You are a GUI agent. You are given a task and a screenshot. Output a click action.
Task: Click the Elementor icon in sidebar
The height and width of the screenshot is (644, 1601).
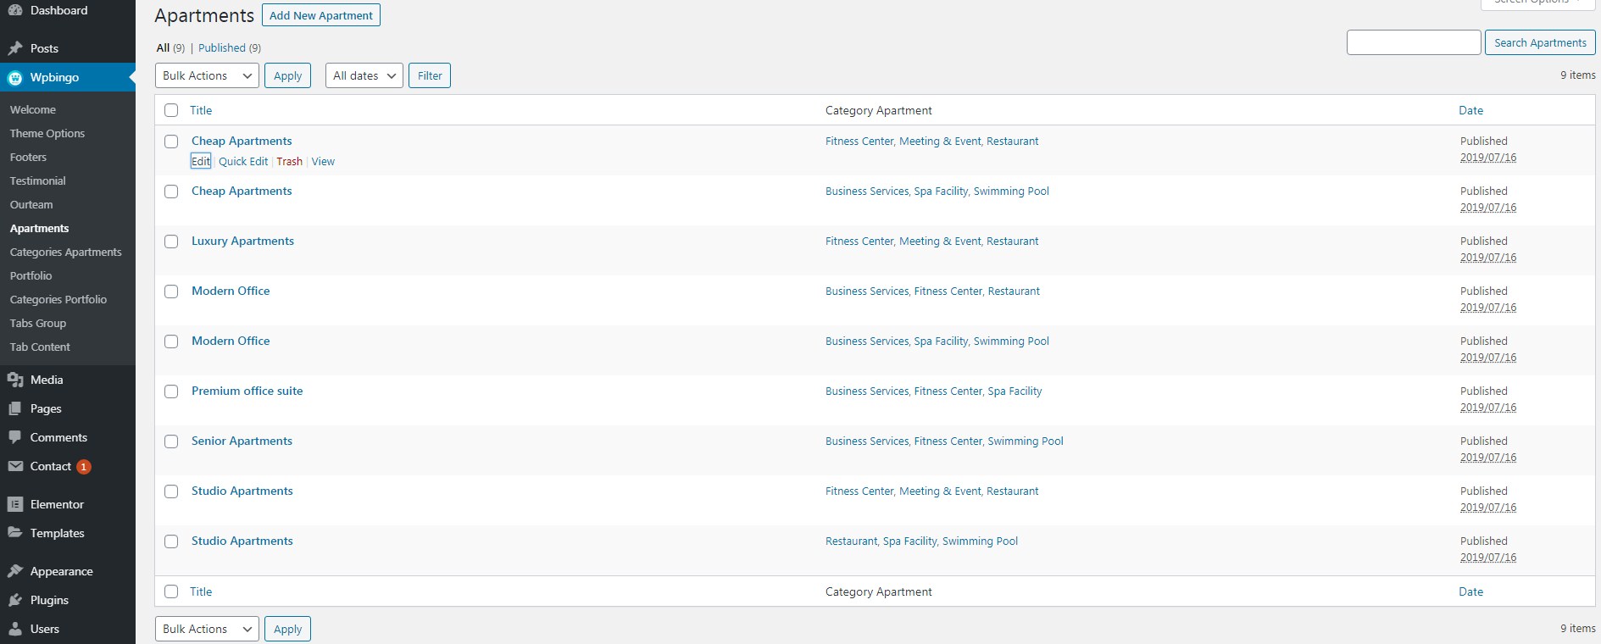15,504
